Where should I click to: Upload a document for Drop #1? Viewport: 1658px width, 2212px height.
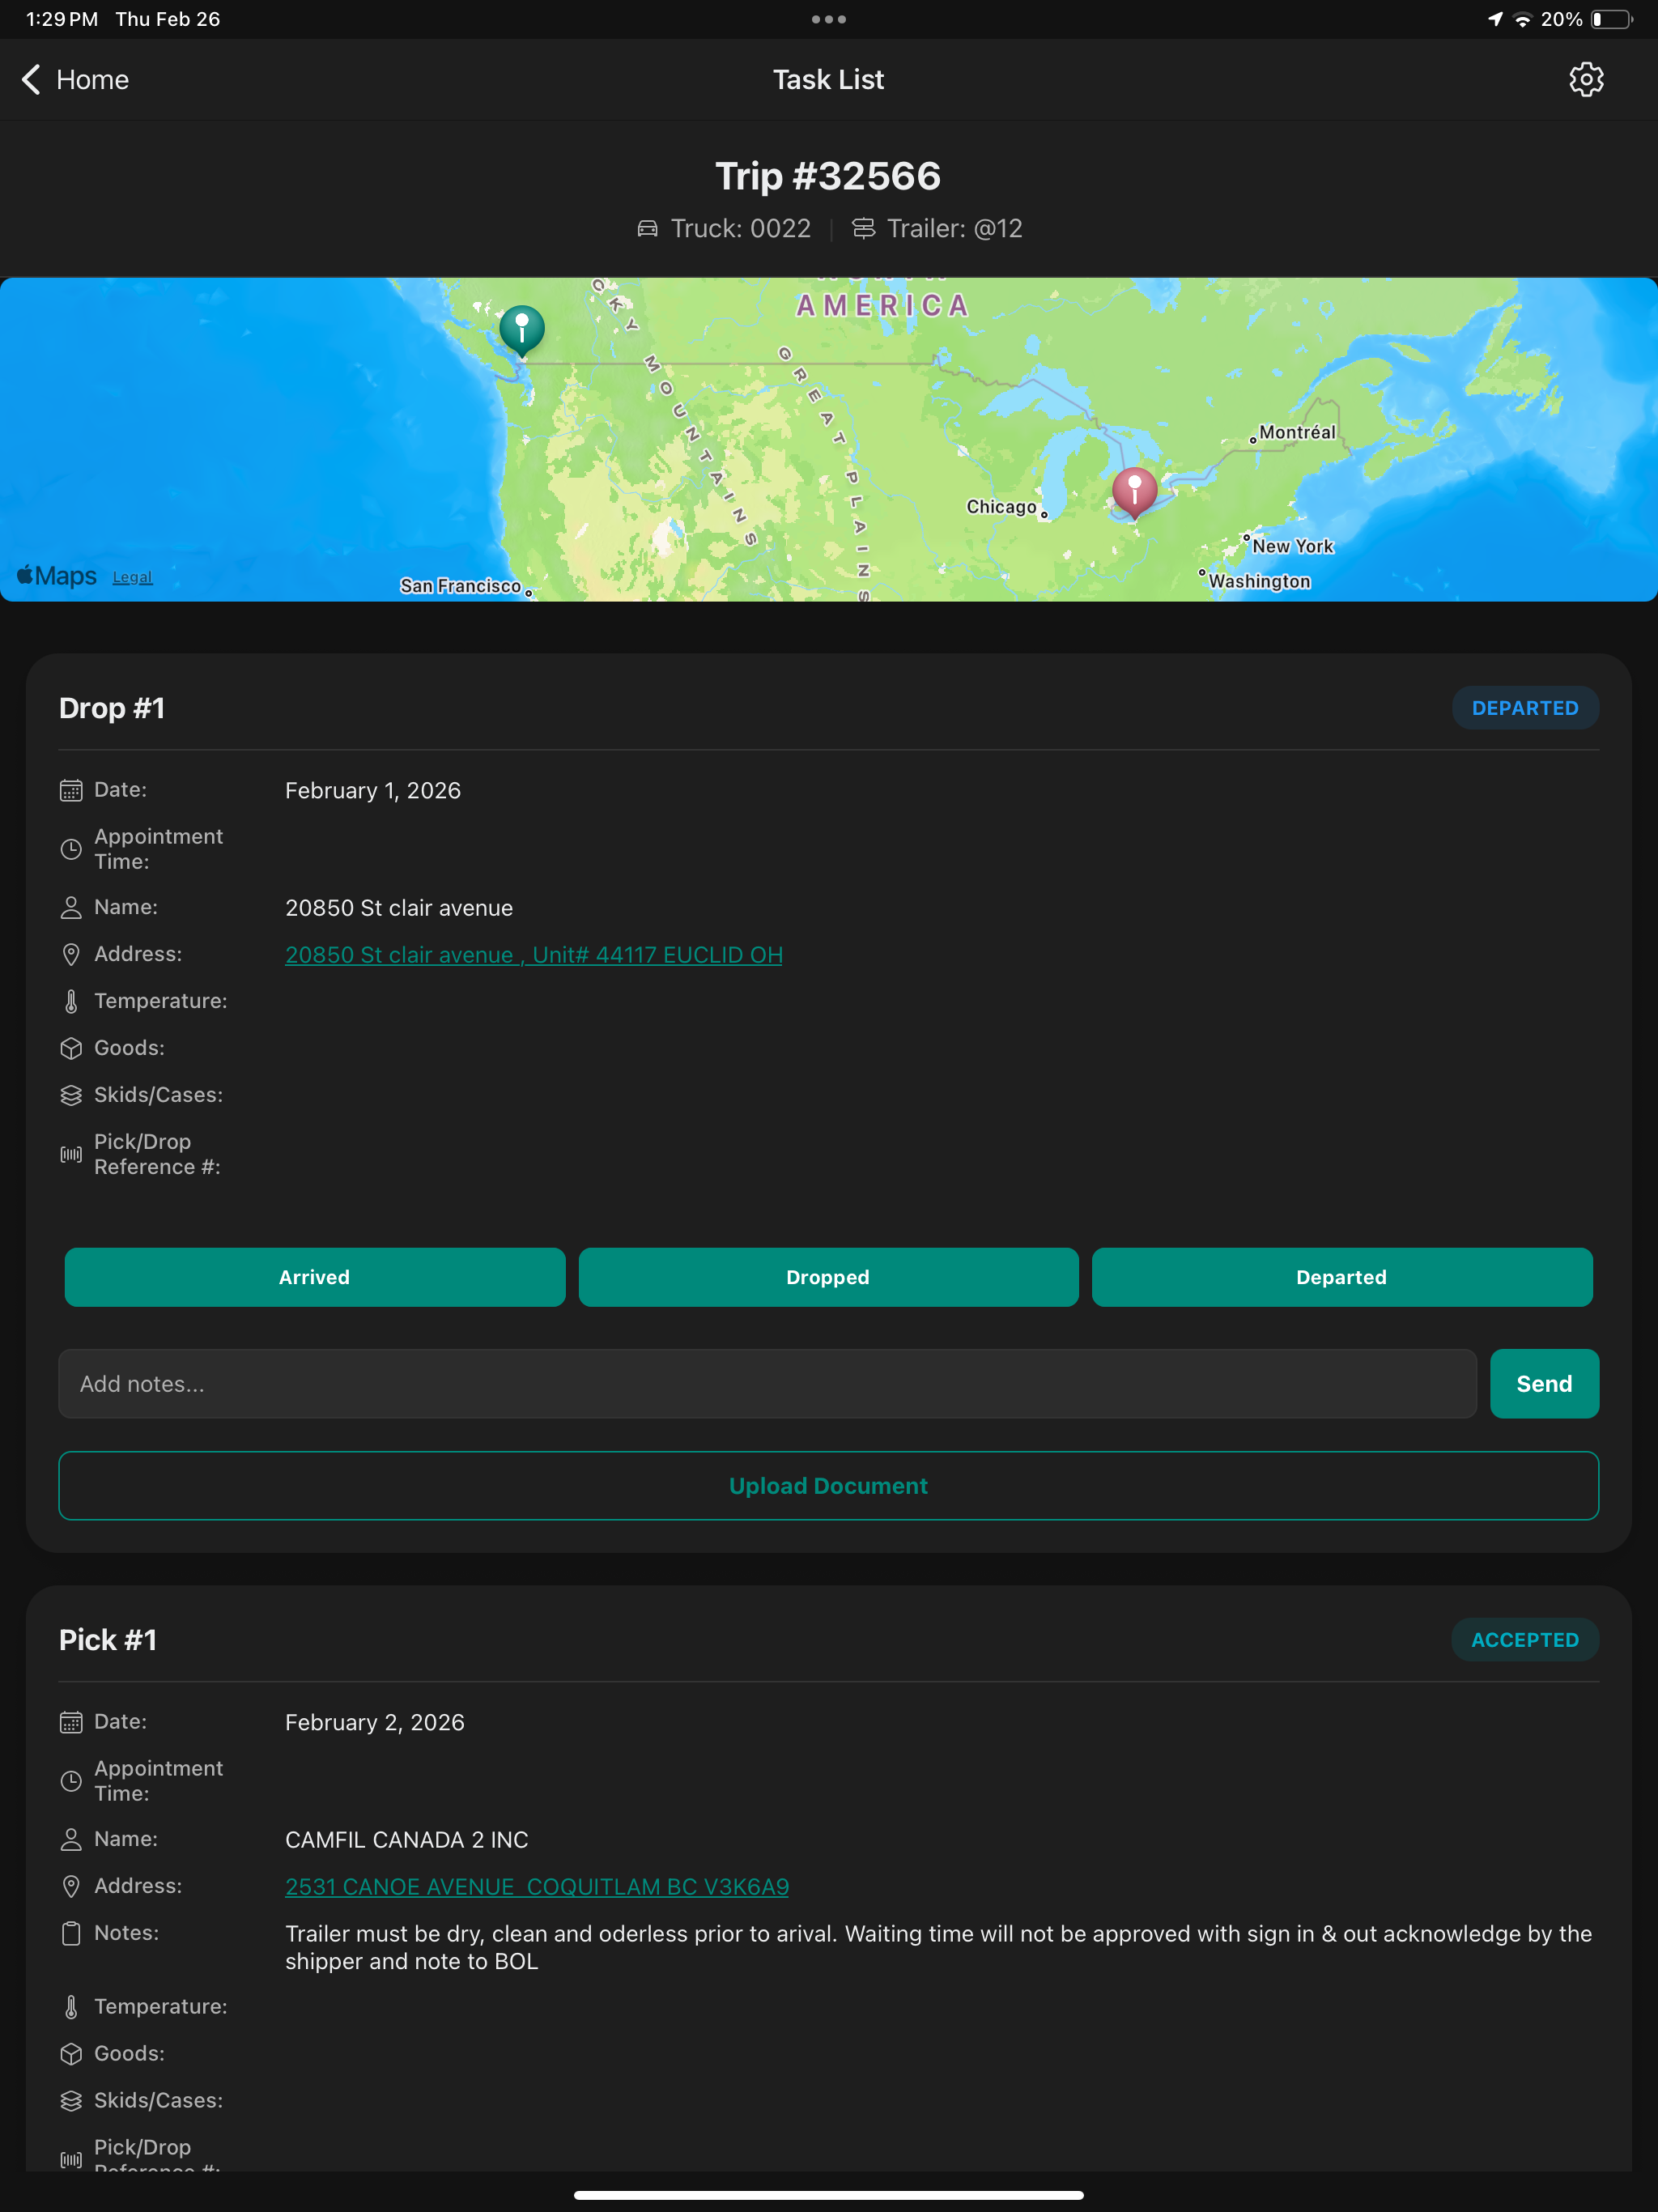[828, 1486]
